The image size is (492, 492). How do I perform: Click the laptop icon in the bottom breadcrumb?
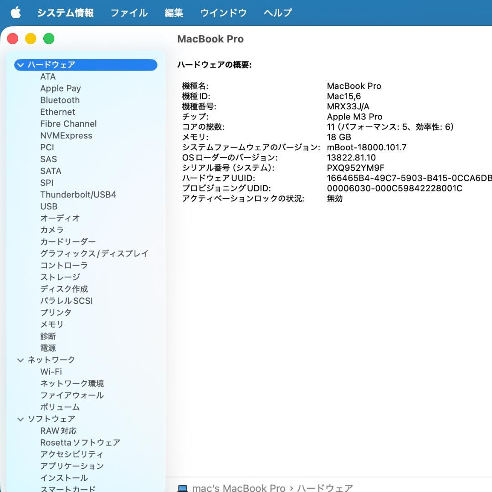[183, 487]
